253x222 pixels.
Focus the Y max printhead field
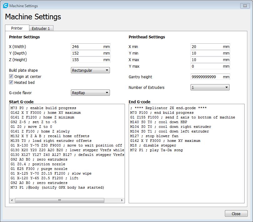tap(206, 66)
